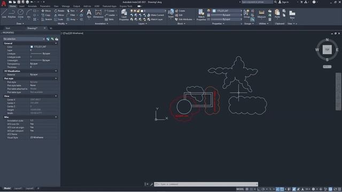Toggle 2D object snap in status bar
Image resolution: width=342 pixels, height=192 pixels.
(282, 189)
